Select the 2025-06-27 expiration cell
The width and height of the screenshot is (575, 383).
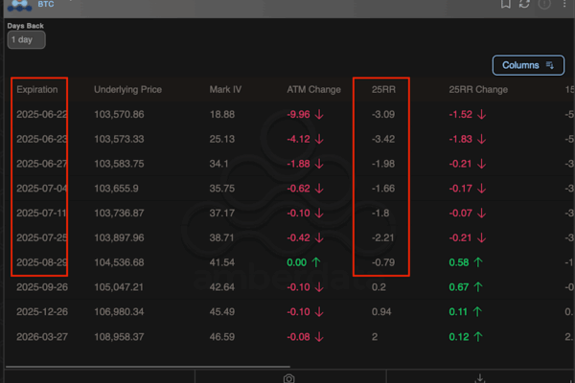pyautogui.click(x=41, y=164)
